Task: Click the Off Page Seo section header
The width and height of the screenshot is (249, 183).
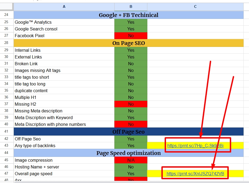Action: (128, 132)
